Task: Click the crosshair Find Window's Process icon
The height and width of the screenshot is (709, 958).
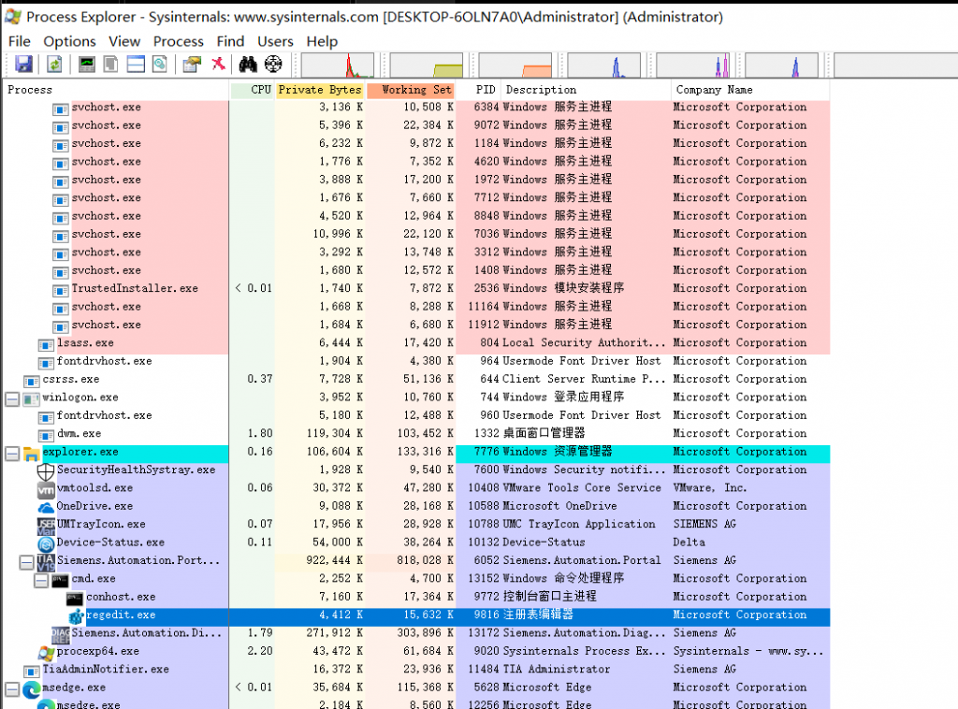Action: click(273, 64)
